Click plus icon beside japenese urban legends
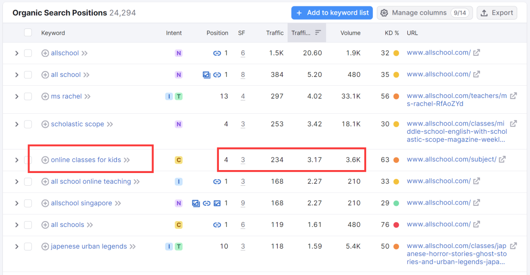The width and height of the screenshot is (530, 275). (45, 247)
